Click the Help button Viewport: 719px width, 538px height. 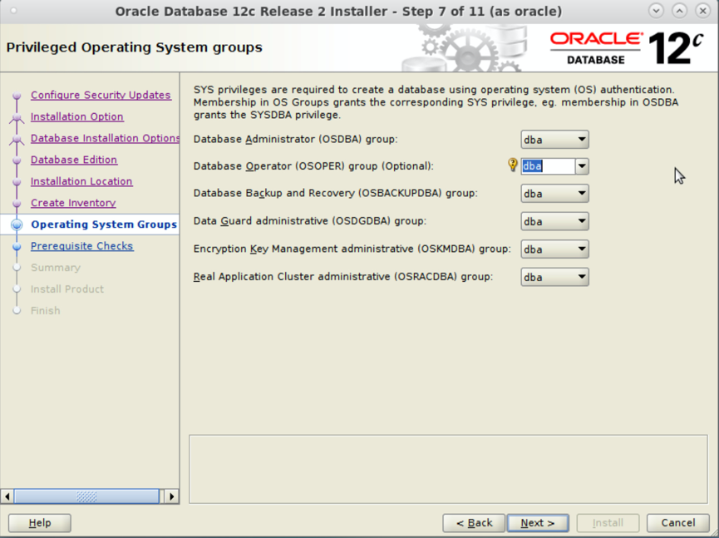tap(39, 523)
